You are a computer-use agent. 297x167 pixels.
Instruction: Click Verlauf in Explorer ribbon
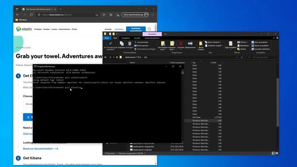(x=241, y=49)
